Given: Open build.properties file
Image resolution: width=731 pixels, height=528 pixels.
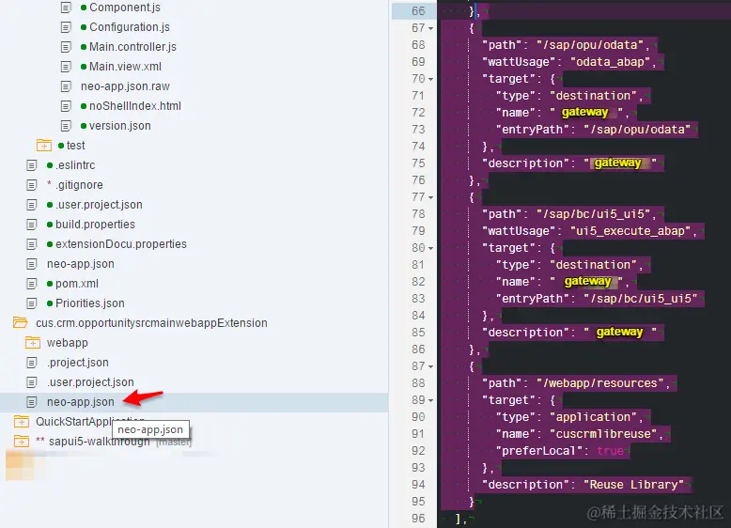Looking at the screenshot, I should pos(95,225).
